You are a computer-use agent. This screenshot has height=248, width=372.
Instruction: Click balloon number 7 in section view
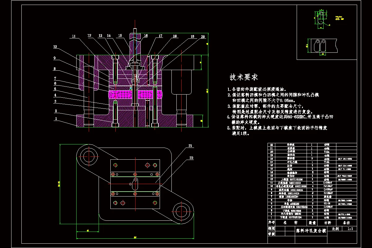tap(55, 78)
